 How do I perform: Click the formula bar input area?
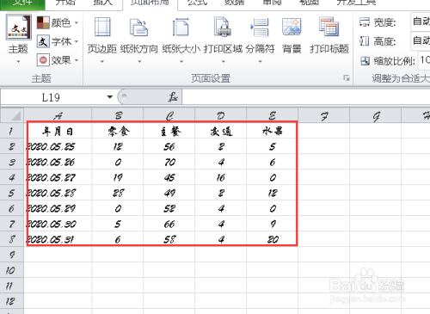point(305,97)
